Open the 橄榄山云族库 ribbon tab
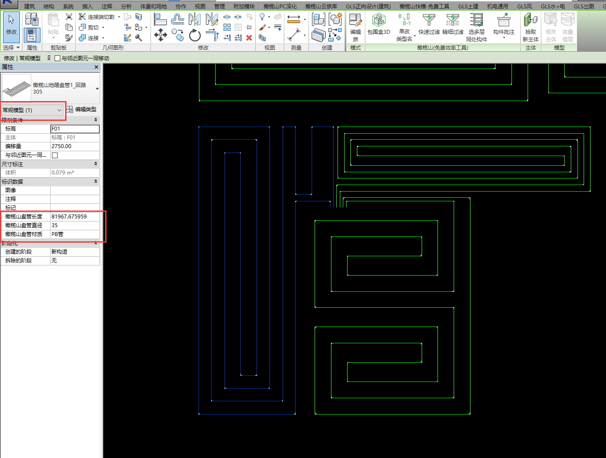Image resolution: width=606 pixels, height=458 pixels. 321,6
